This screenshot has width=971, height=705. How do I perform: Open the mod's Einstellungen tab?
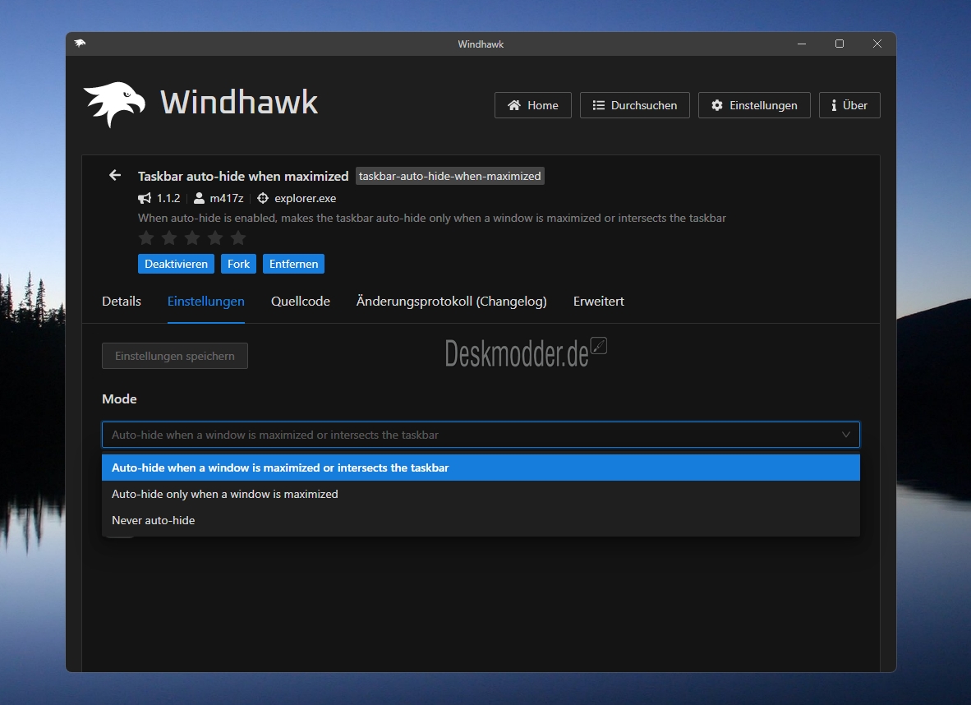coord(205,301)
